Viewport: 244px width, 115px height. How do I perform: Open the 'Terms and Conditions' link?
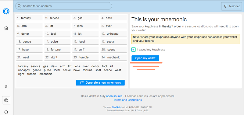(127, 100)
